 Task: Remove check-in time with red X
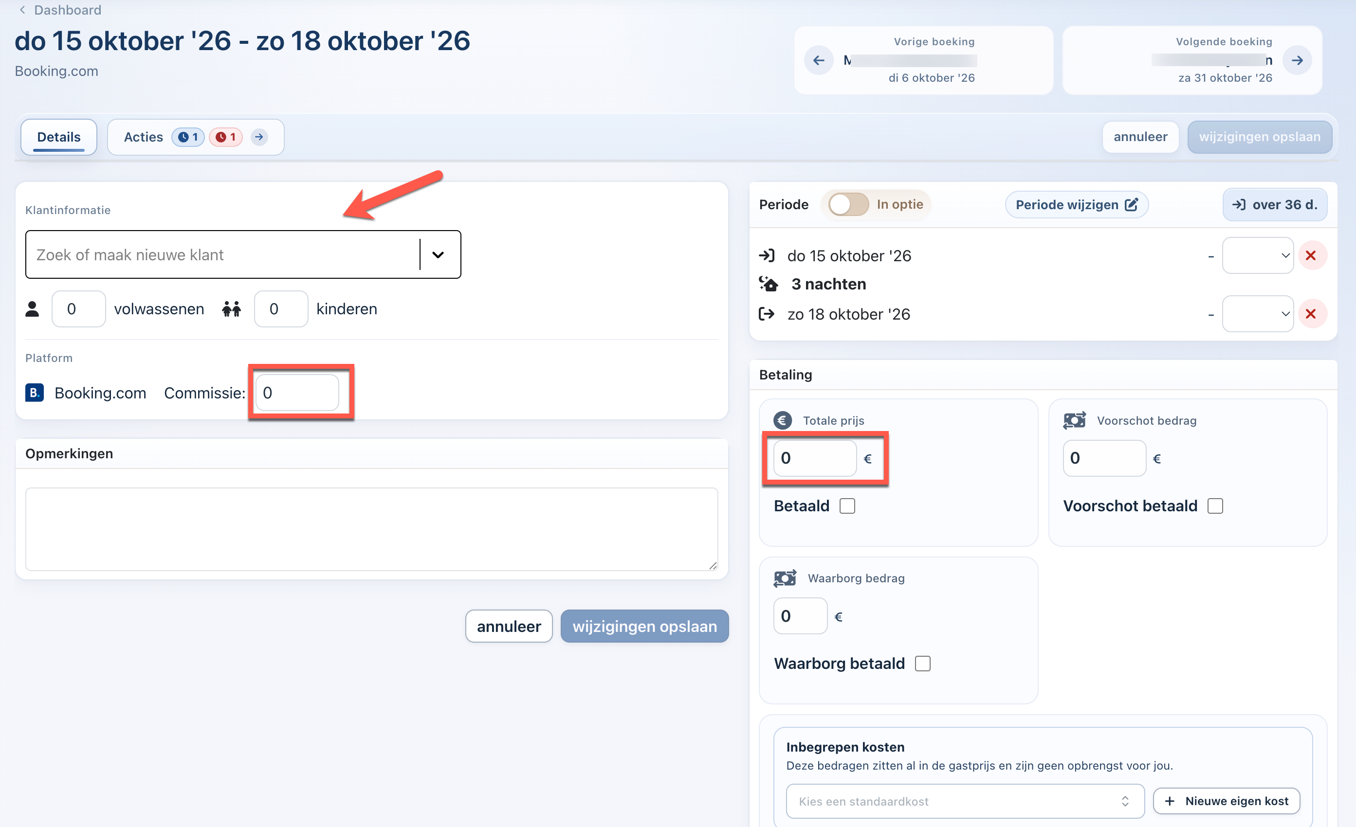(1311, 255)
